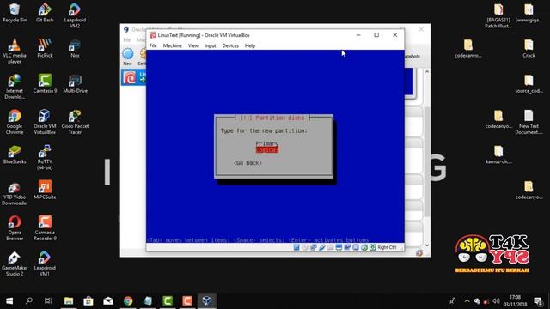The width and height of the screenshot is (550, 309).
Task: Open the Action Center notifications
Action: point(538,301)
